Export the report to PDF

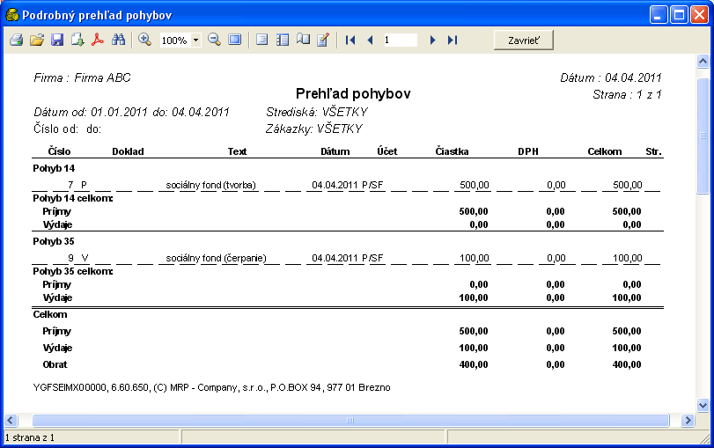(98, 40)
